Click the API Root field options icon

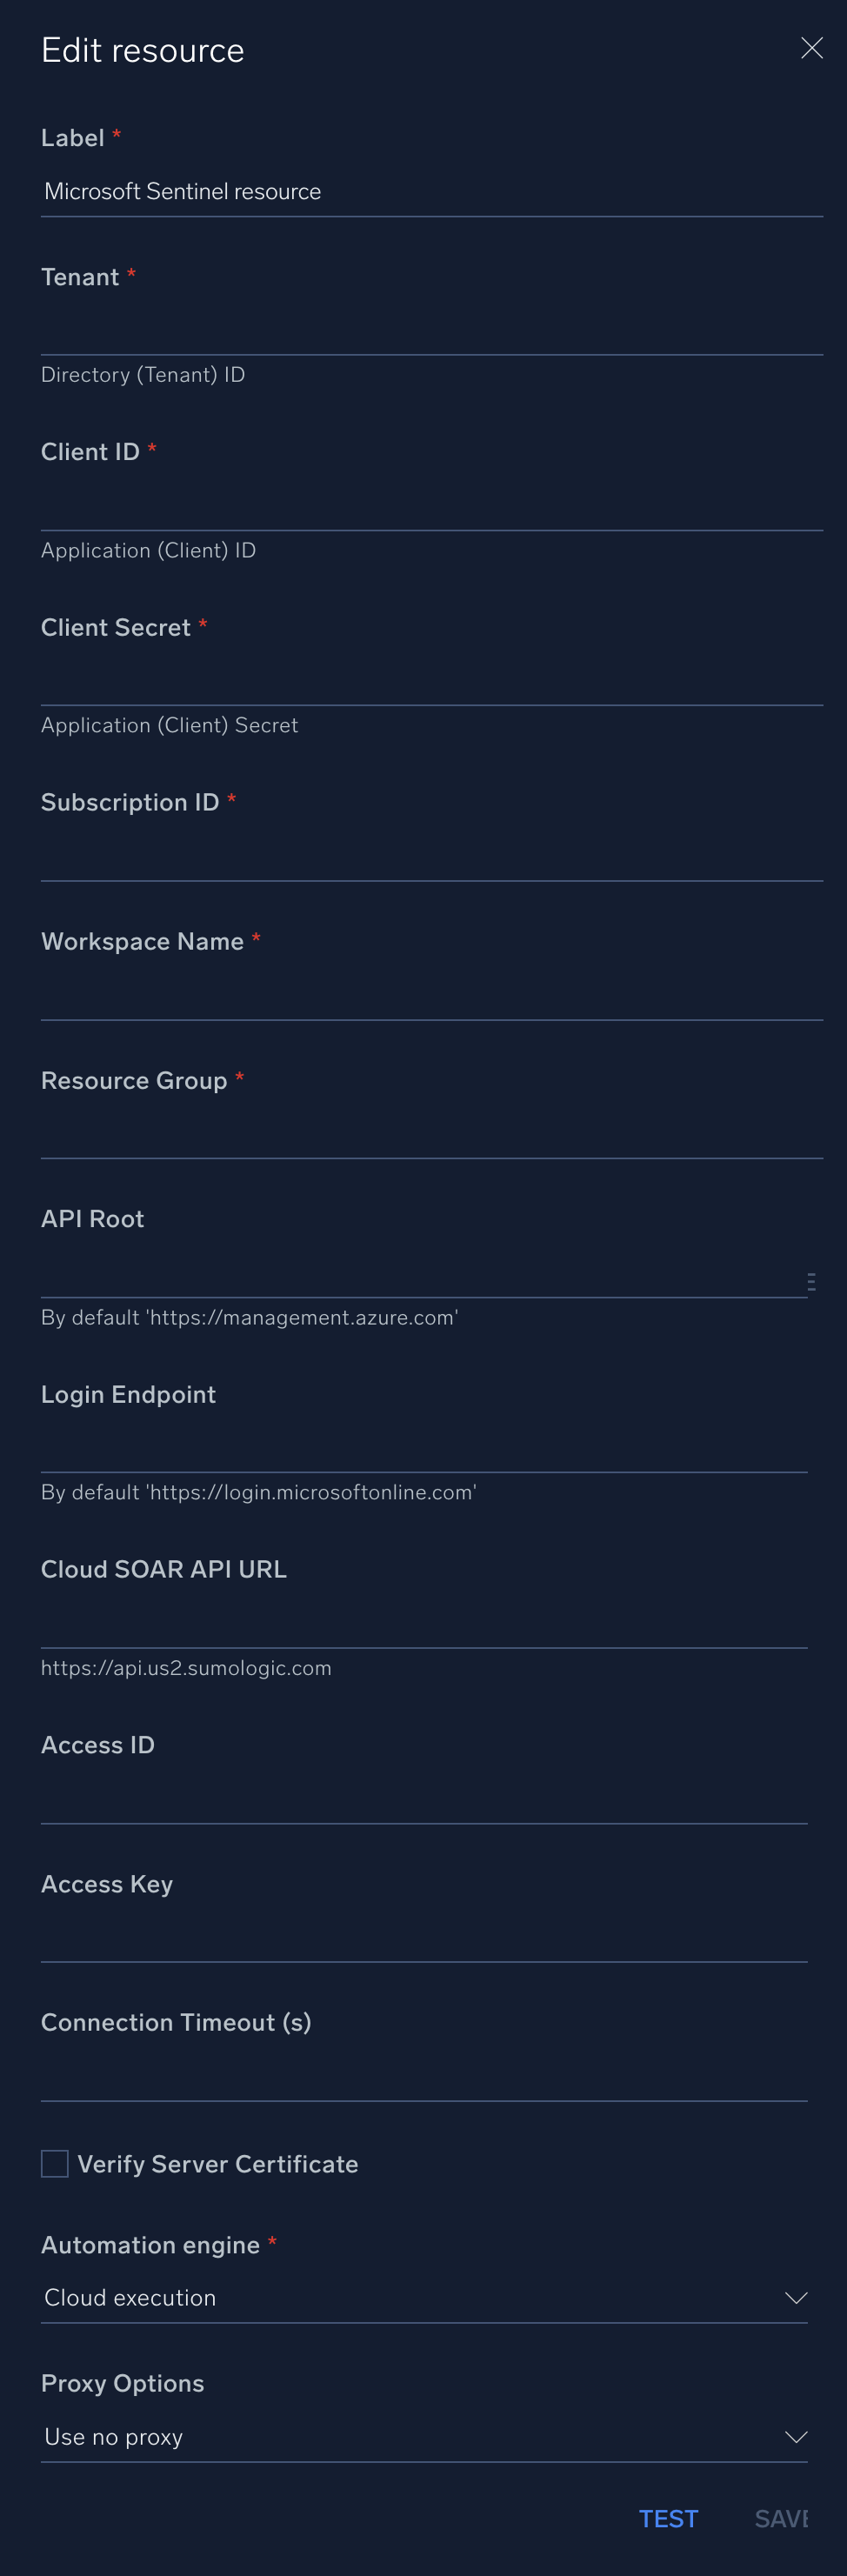tap(811, 1282)
